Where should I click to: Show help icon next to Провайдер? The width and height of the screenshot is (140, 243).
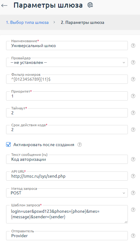click(x=133, y=62)
